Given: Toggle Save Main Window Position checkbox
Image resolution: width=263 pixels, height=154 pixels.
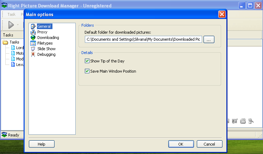Looking at the screenshot, I should [x=87, y=71].
